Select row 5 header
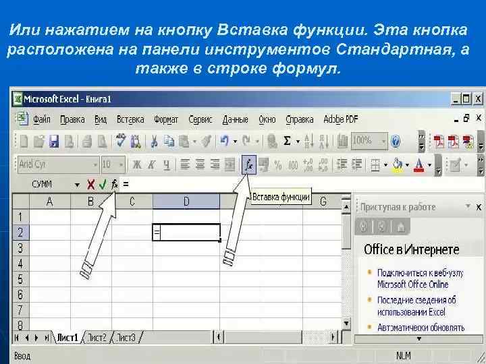Image resolution: width=486 pixels, height=364 pixels. tap(20, 279)
